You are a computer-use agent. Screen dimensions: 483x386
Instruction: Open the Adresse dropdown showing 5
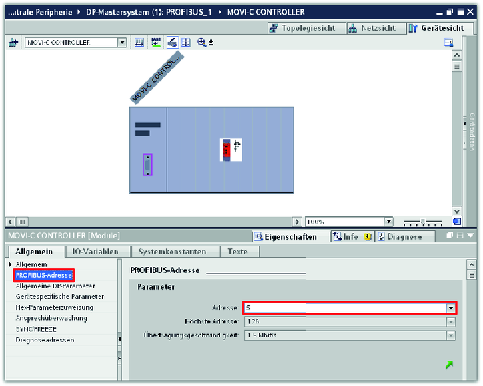coord(451,308)
